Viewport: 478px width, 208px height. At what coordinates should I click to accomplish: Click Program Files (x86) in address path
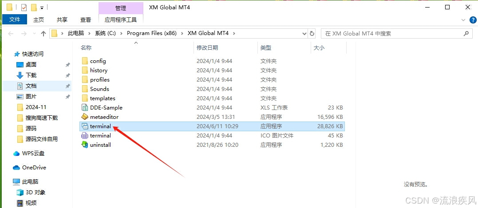click(151, 34)
